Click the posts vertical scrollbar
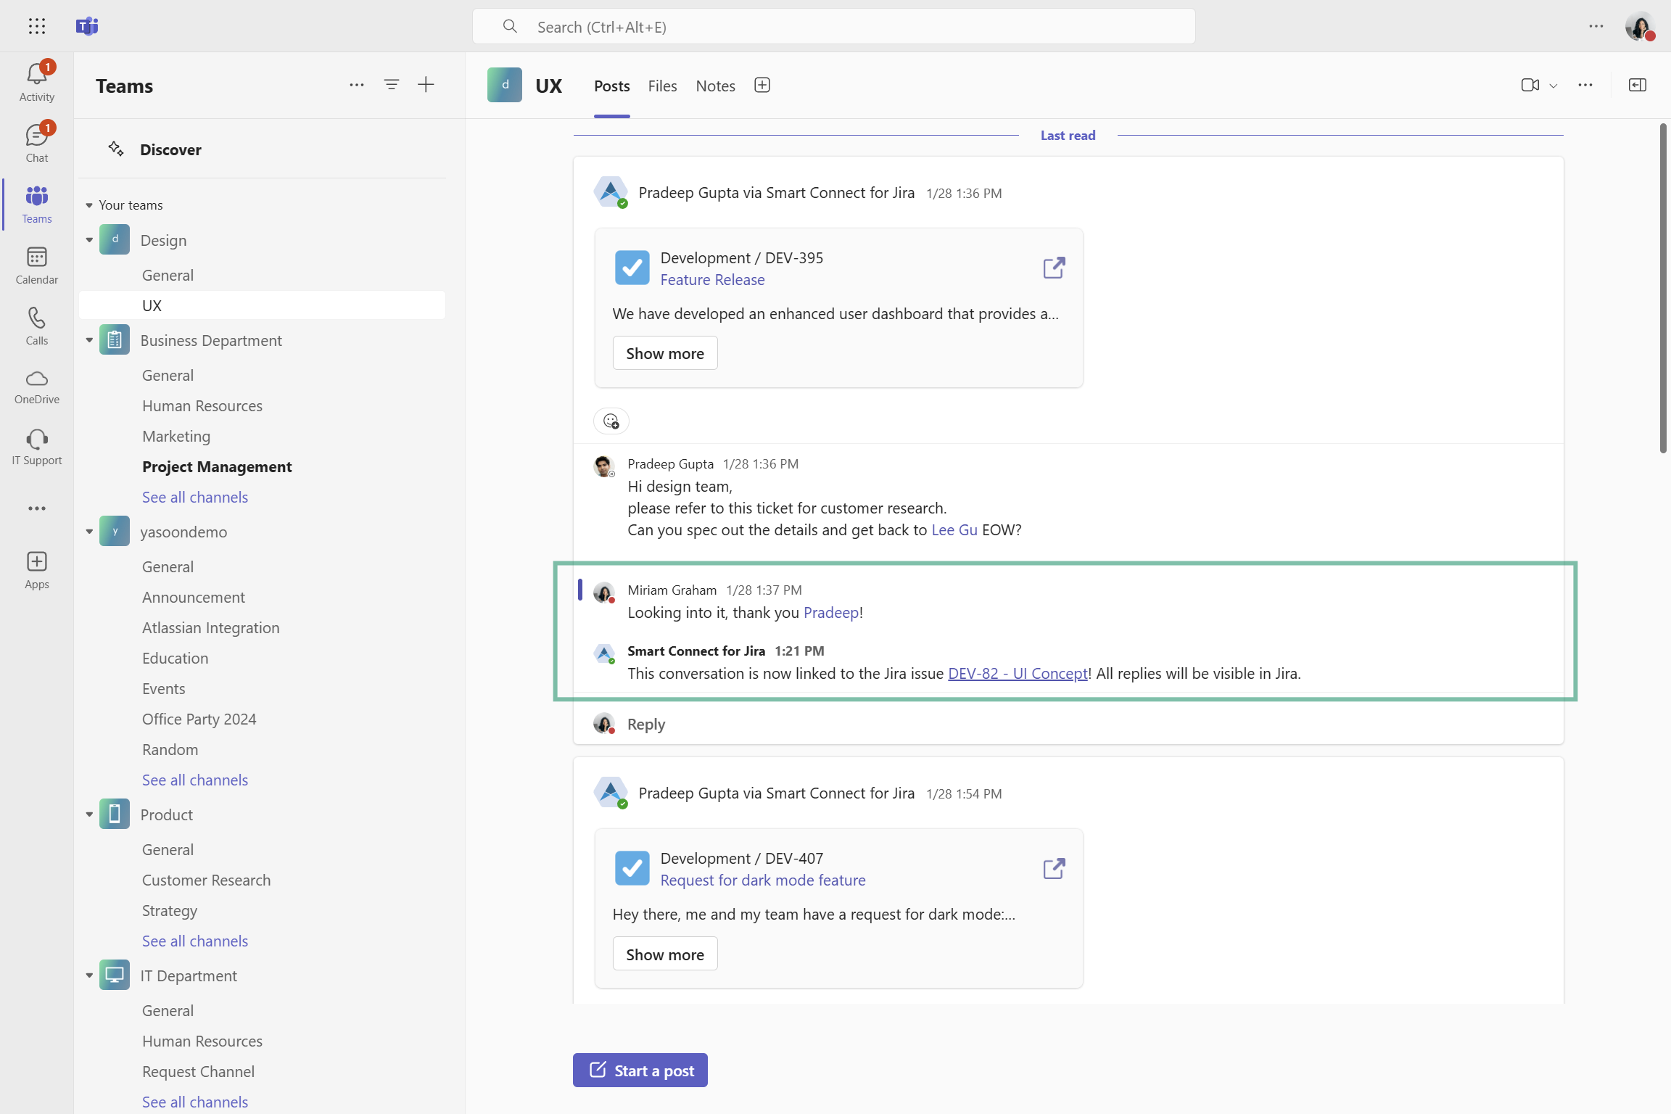This screenshot has width=1671, height=1114. pos(1663,289)
